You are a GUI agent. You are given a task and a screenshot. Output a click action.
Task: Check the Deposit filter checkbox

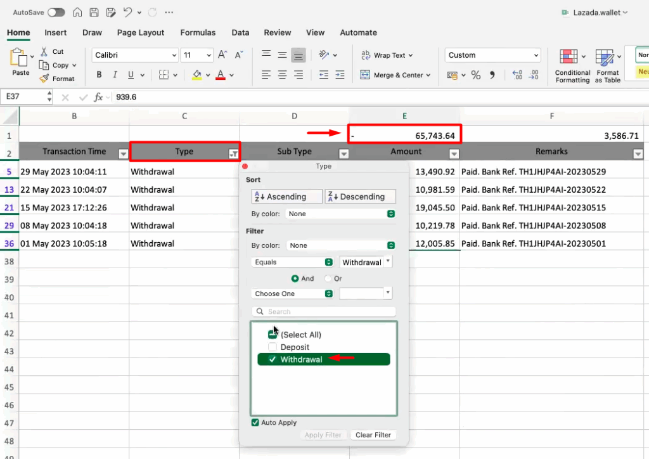pos(273,347)
